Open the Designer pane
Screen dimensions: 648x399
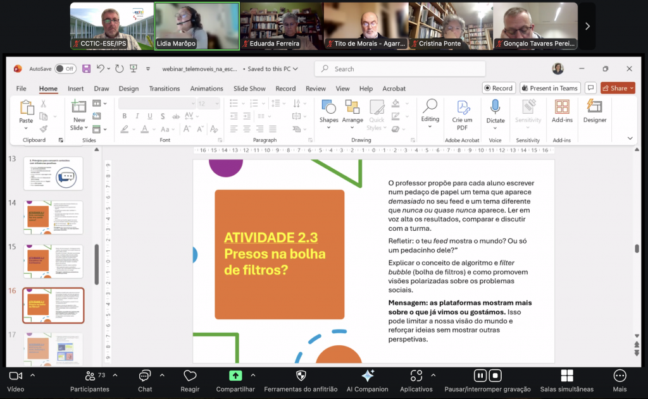click(x=594, y=111)
